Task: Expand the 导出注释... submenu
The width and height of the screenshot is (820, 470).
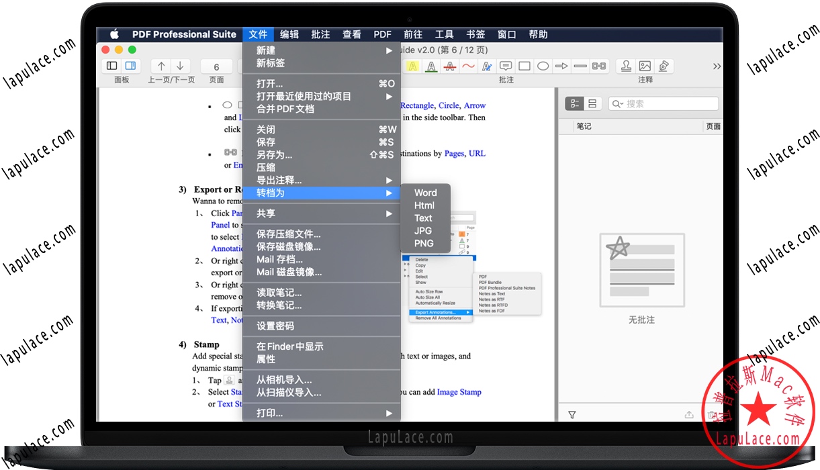Action: click(321, 181)
